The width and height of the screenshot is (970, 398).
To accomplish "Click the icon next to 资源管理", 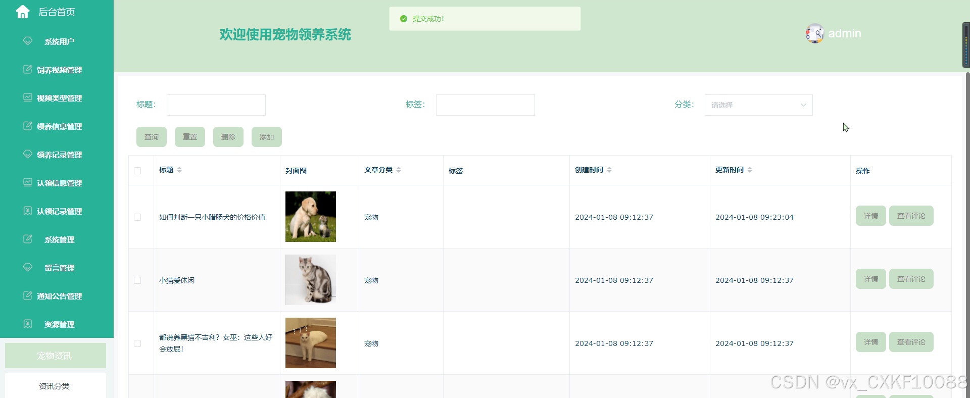I will click(28, 324).
